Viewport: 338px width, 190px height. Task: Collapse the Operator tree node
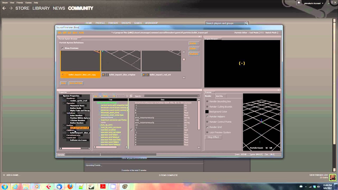tap(64, 103)
